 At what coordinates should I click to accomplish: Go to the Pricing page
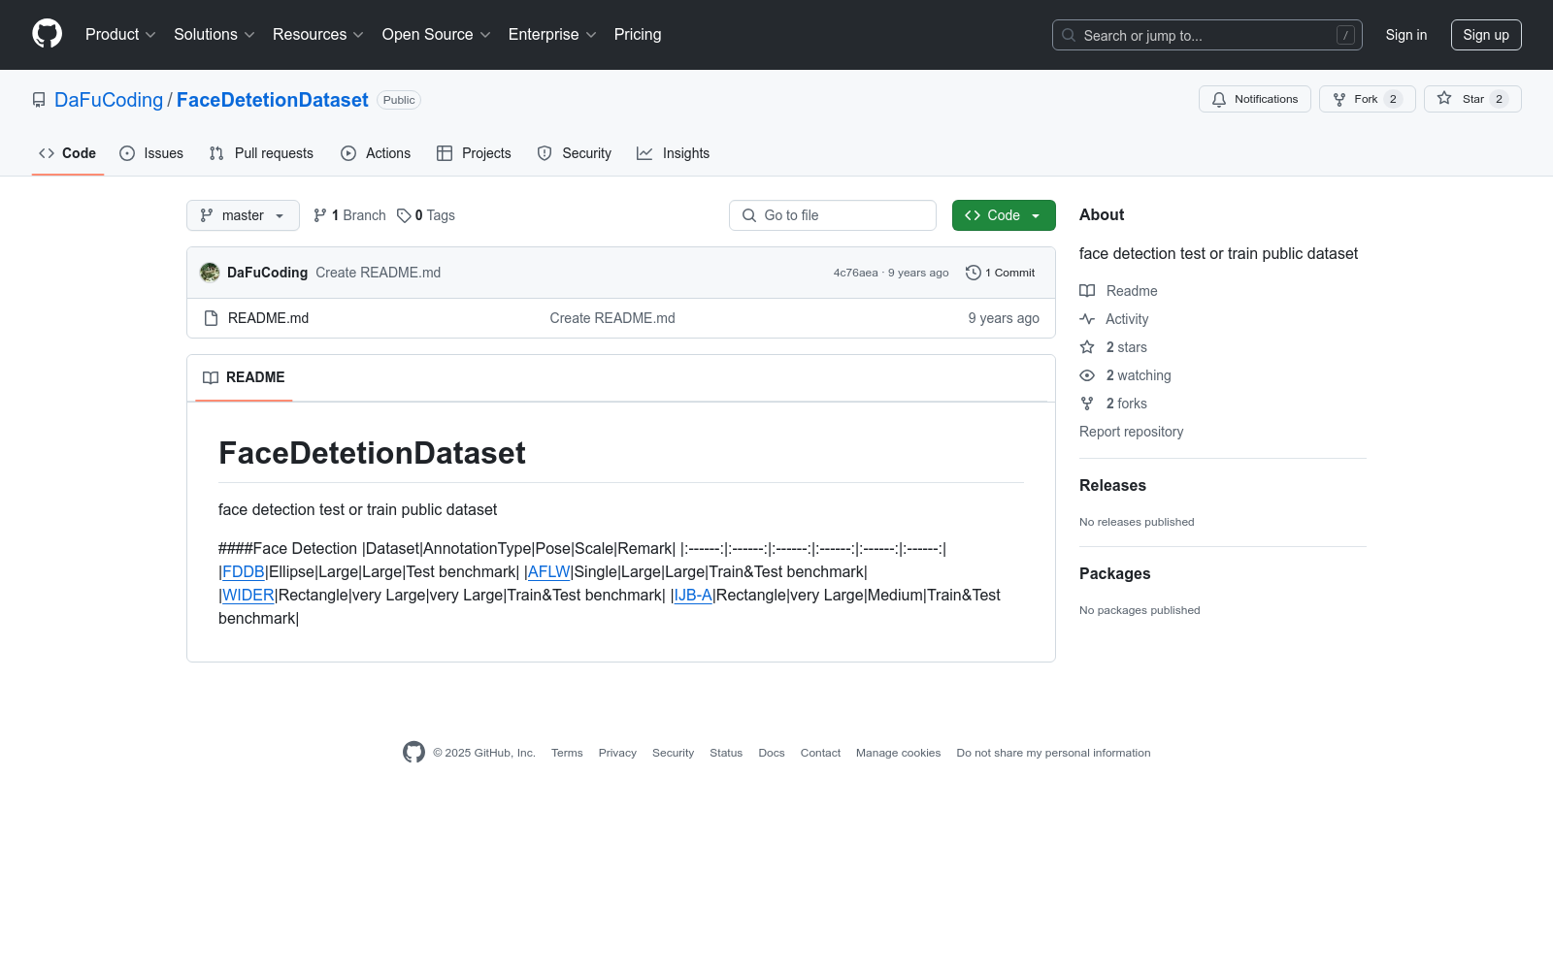[x=638, y=34]
